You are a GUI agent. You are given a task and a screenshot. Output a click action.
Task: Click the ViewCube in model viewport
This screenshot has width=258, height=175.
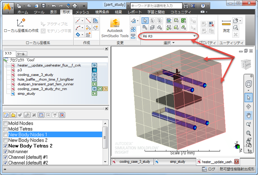[246, 64]
